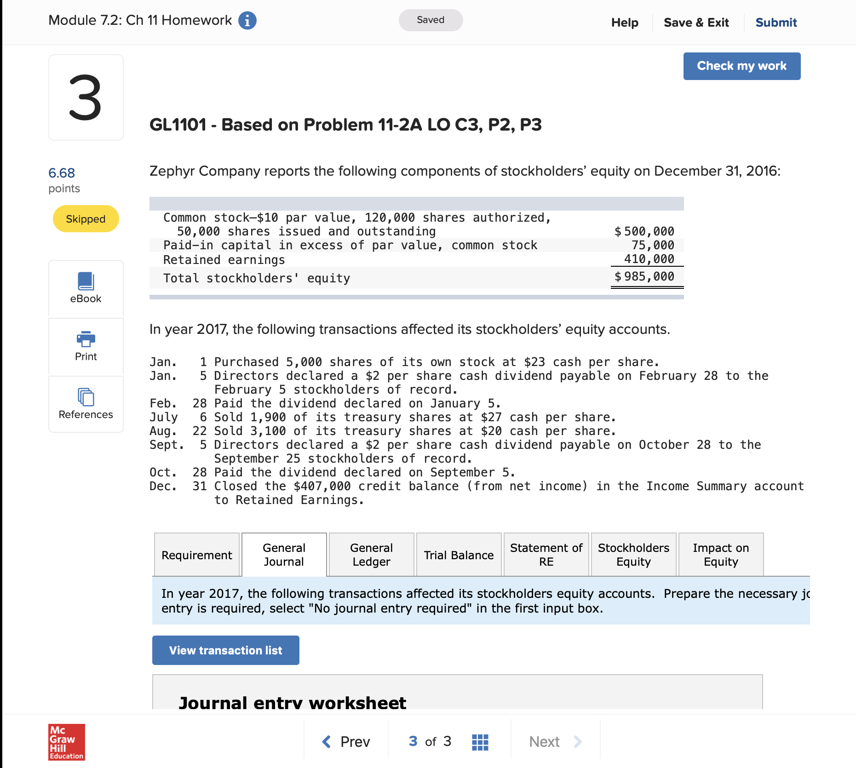The width and height of the screenshot is (856, 768).
Task: Click the Retained earnings row label
Action: 224,260
